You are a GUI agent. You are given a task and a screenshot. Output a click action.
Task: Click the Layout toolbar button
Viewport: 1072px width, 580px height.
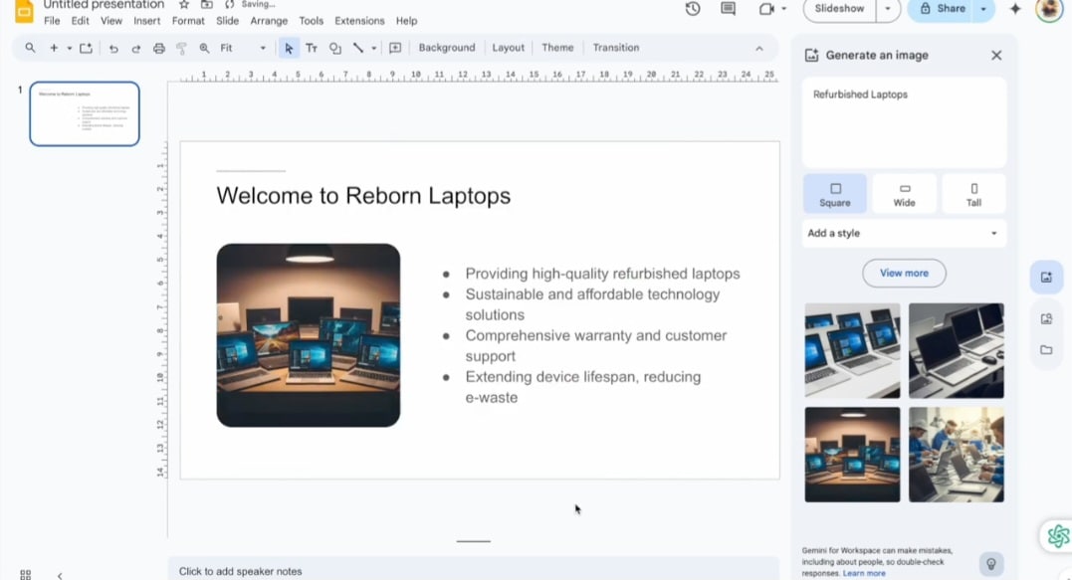pyautogui.click(x=508, y=48)
